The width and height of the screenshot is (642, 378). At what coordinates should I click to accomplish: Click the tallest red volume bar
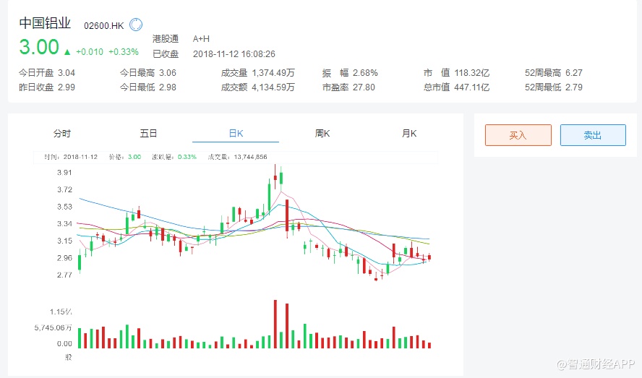click(275, 324)
